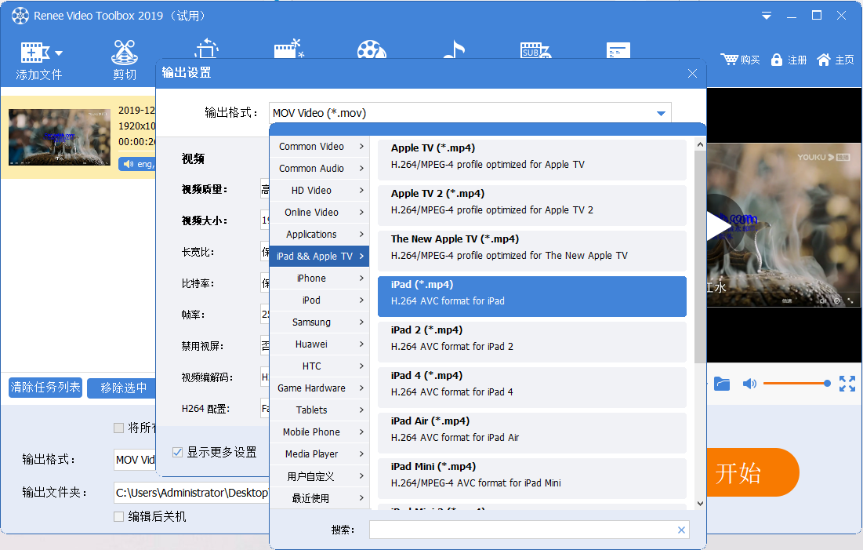Expand the Add File dropdown arrow
The image size is (863, 550).
click(x=59, y=53)
